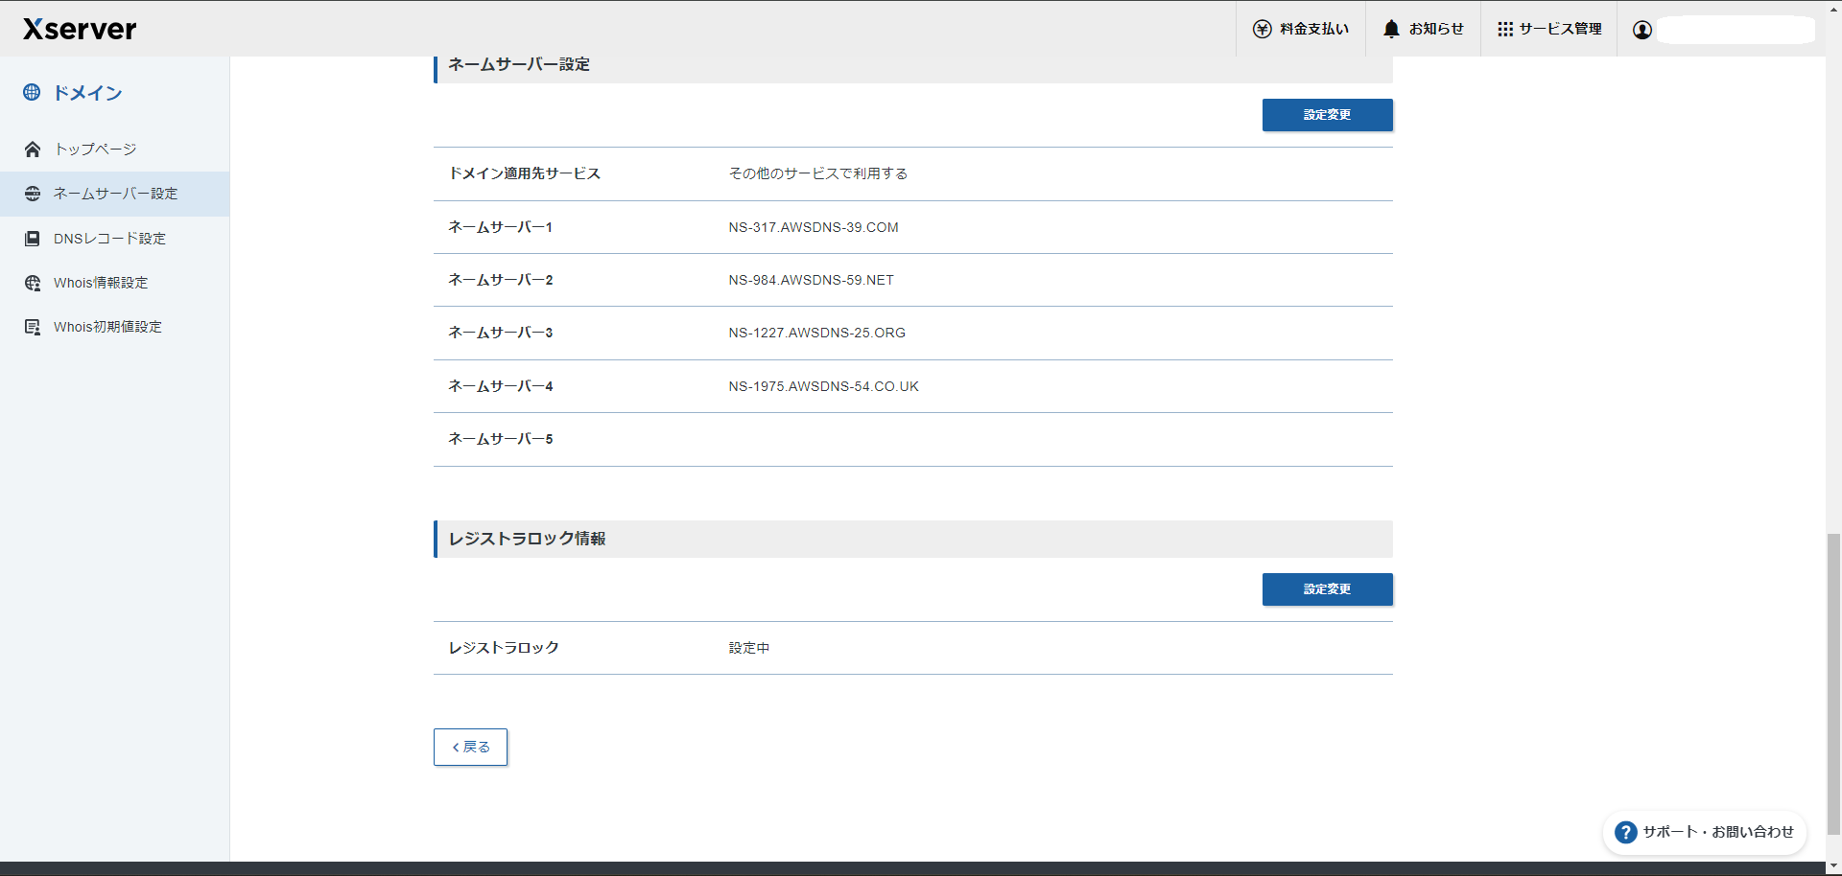Click the ネームサーバー3 label
This screenshot has height=876, width=1842.
tap(501, 333)
